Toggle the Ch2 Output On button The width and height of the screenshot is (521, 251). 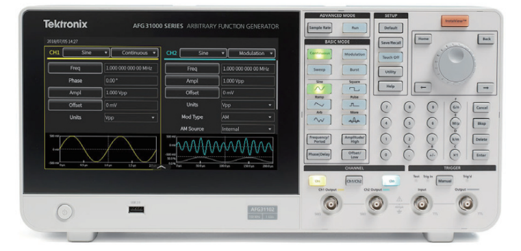[x=391, y=181]
